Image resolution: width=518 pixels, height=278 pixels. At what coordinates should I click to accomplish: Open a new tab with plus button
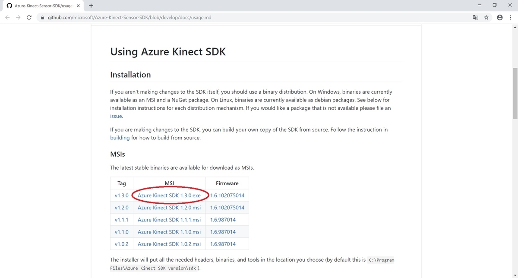coord(91,6)
